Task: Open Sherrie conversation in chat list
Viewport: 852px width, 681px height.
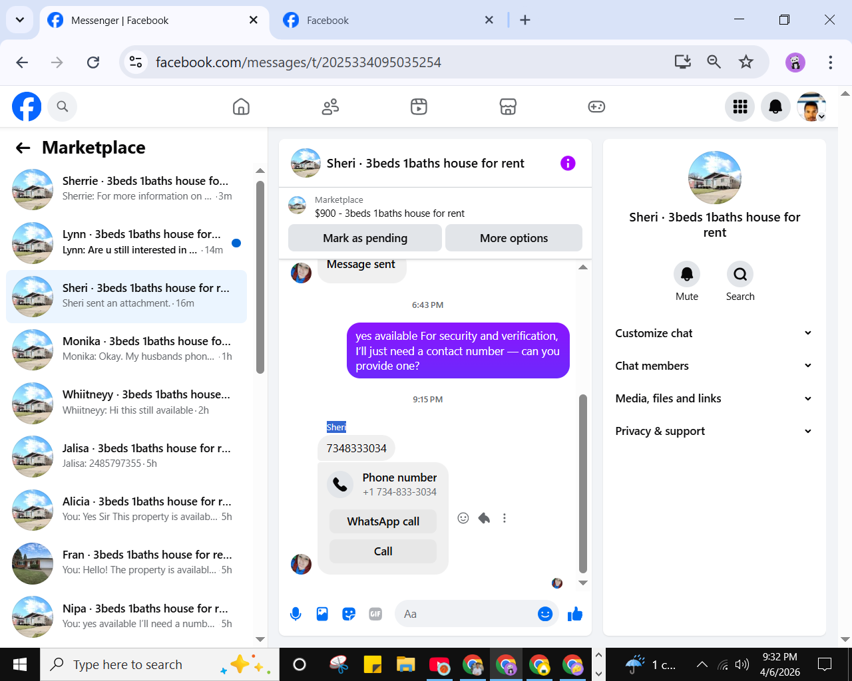Action: (x=126, y=189)
